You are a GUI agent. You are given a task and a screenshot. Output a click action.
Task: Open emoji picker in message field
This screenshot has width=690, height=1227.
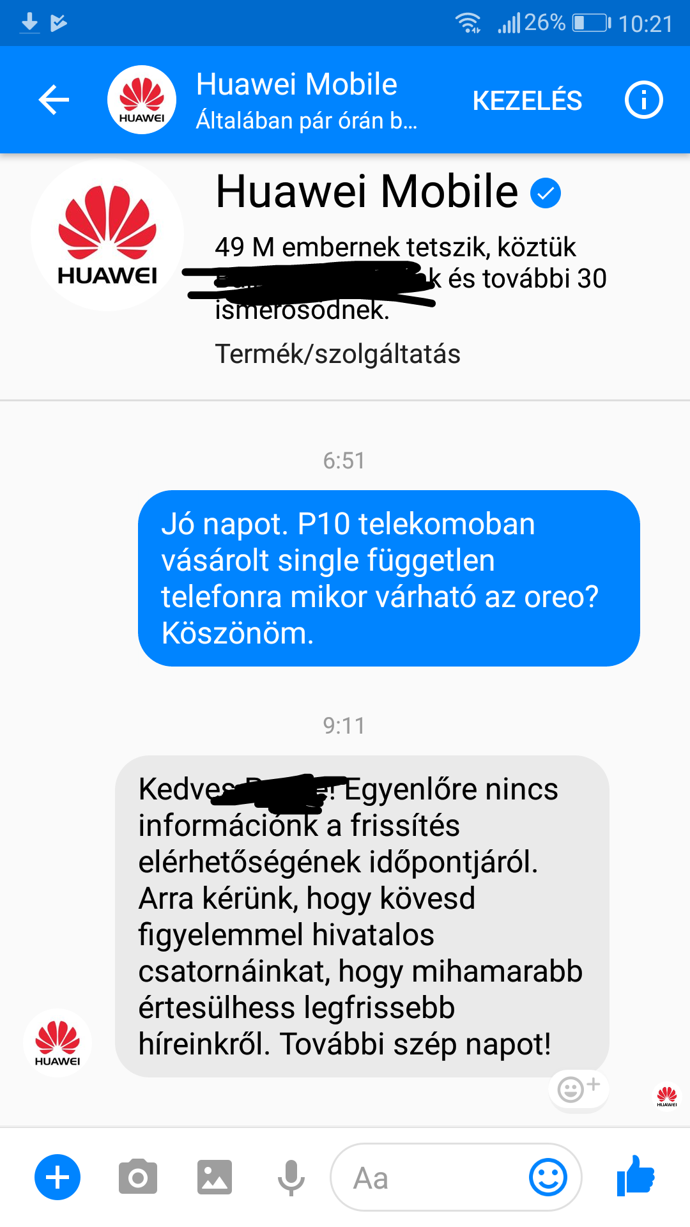point(548,1177)
